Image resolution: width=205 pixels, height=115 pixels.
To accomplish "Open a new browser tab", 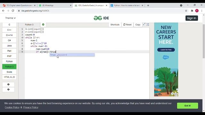I will click(x=148, y=5).
